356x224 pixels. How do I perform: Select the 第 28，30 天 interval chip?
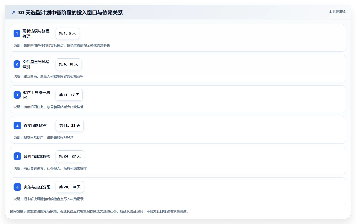(x=70, y=187)
